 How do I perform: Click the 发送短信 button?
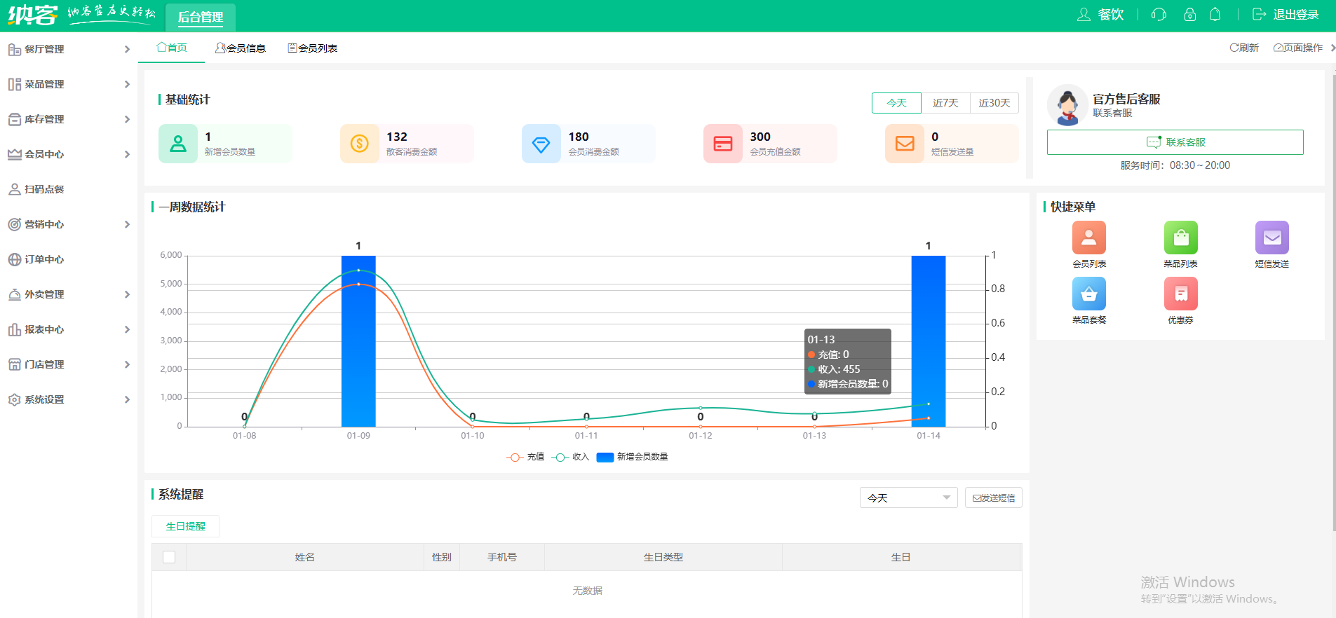click(993, 497)
